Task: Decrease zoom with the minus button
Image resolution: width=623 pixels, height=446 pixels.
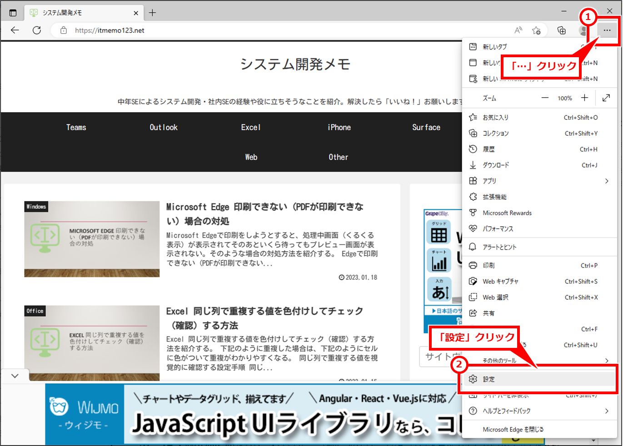Action: (x=545, y=98)
